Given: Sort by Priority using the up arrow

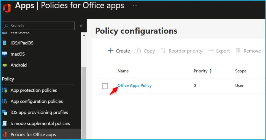Looking at the screenshot, I should click(211, 71).
